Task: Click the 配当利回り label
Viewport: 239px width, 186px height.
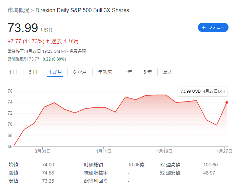Action: click(96, 181)
